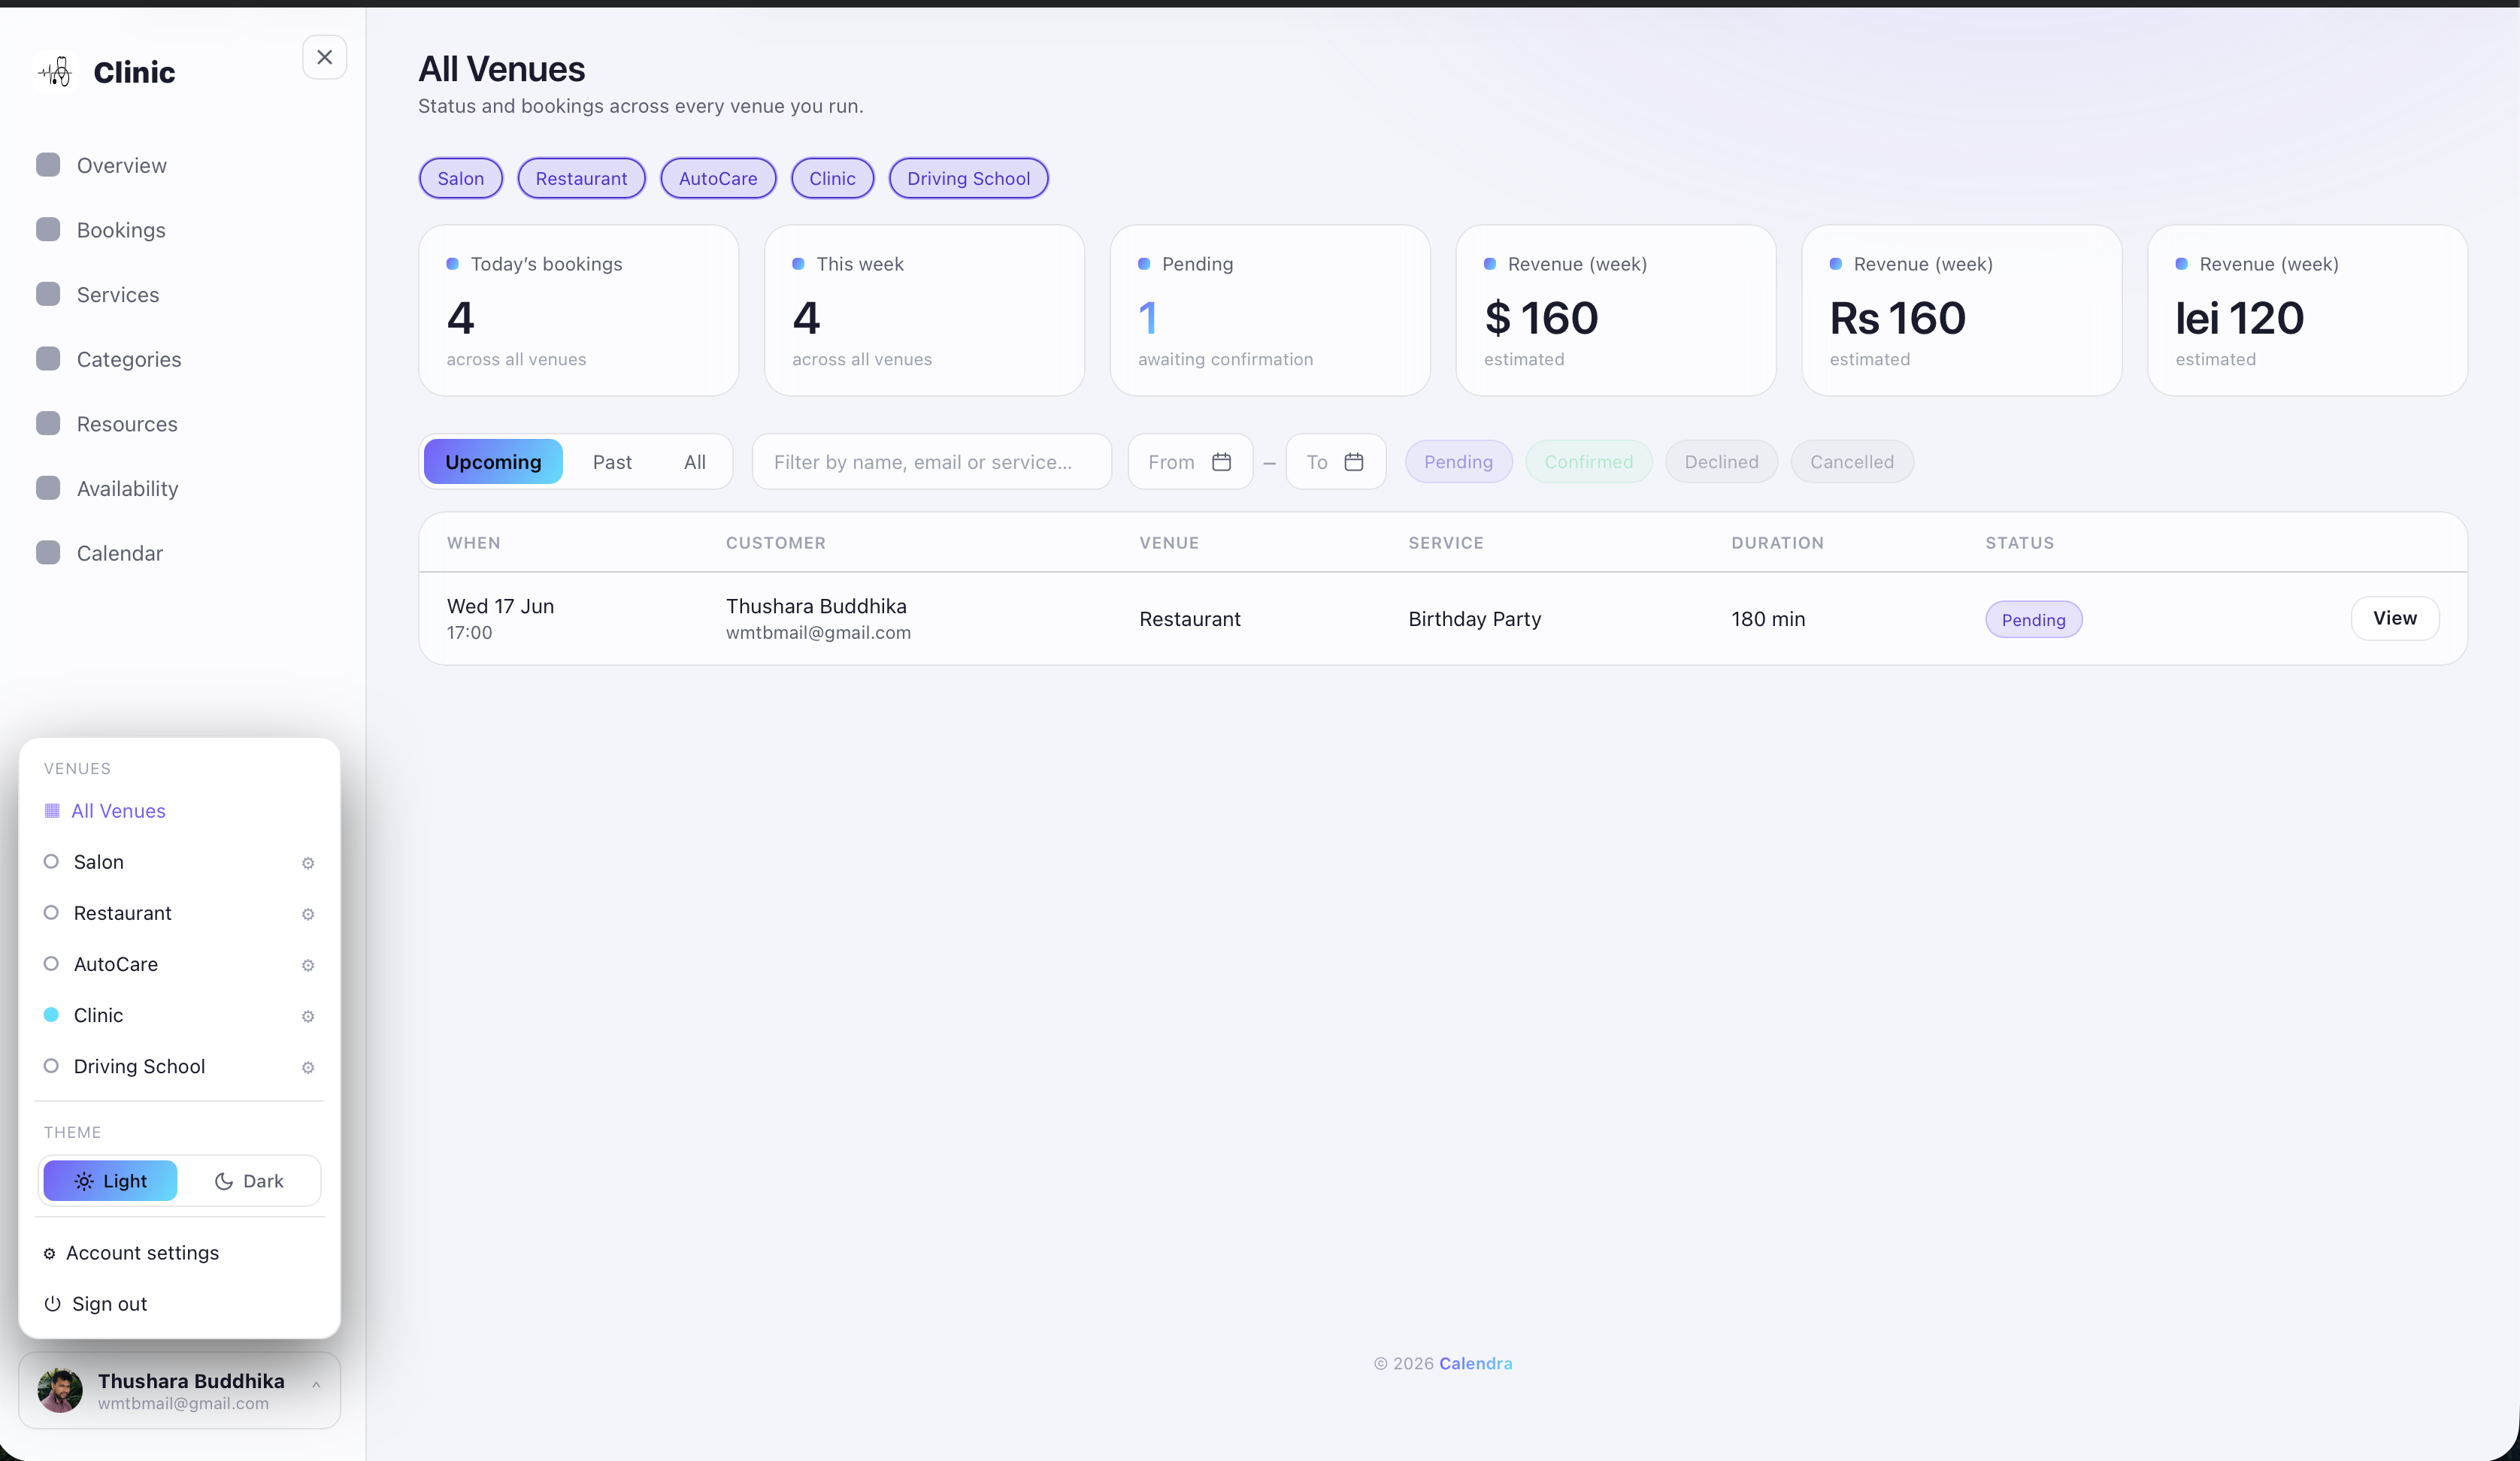Filter bookings by Confirmed status chip
The height and width of the screenshot is (1461, 2520).
click(1588, 462)
